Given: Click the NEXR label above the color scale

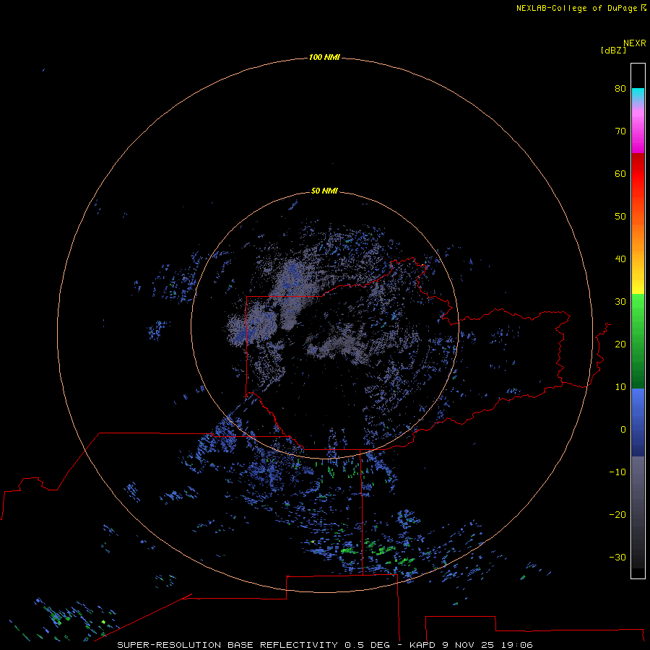Looking at the screenshot, I should coord(635,43).
